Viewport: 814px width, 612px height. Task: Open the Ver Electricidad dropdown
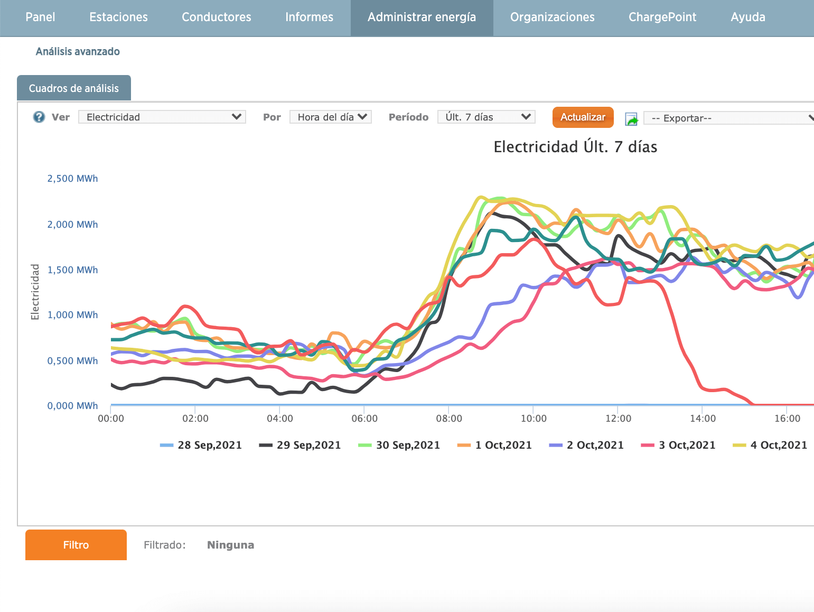(162, 117)
